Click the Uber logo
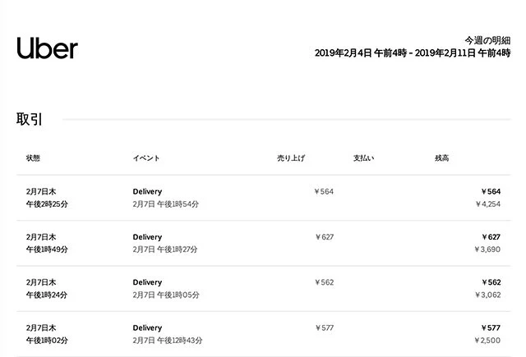 click(x=47, y=48)
